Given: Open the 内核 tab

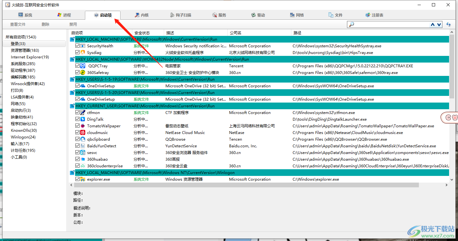Looking at the screenshot, I should (x=142, y=15).
